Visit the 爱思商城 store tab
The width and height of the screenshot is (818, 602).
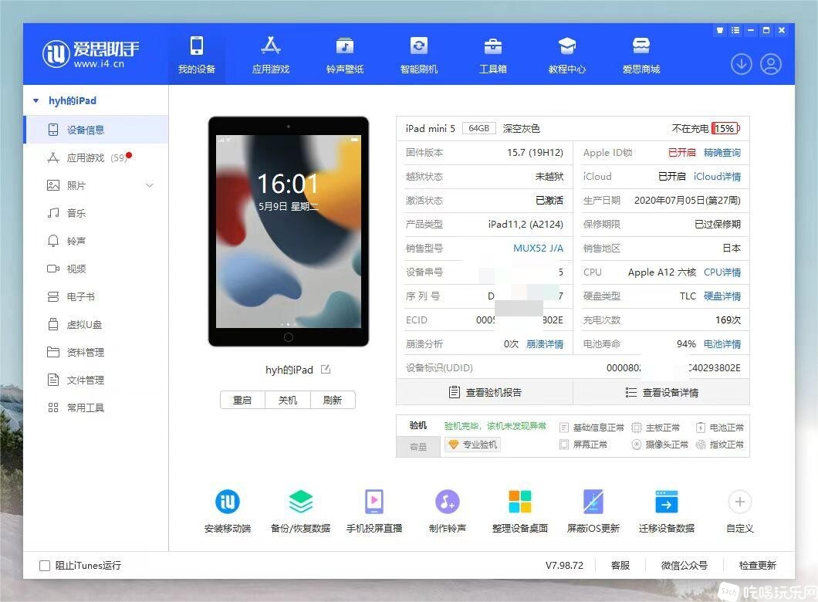point(641,54)
